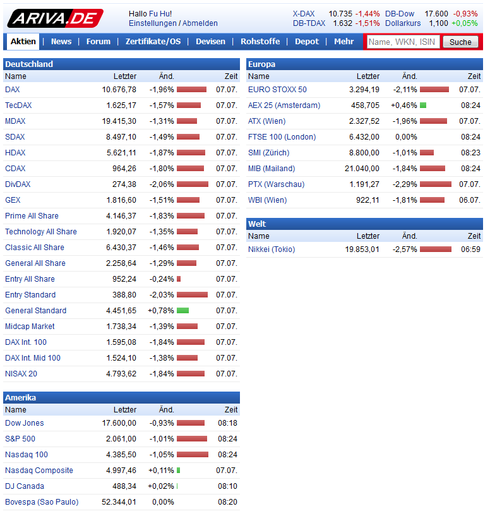Screen dimensions: 490x516
Task: Open ATX (Wien) link
Action: pos(267,121)
